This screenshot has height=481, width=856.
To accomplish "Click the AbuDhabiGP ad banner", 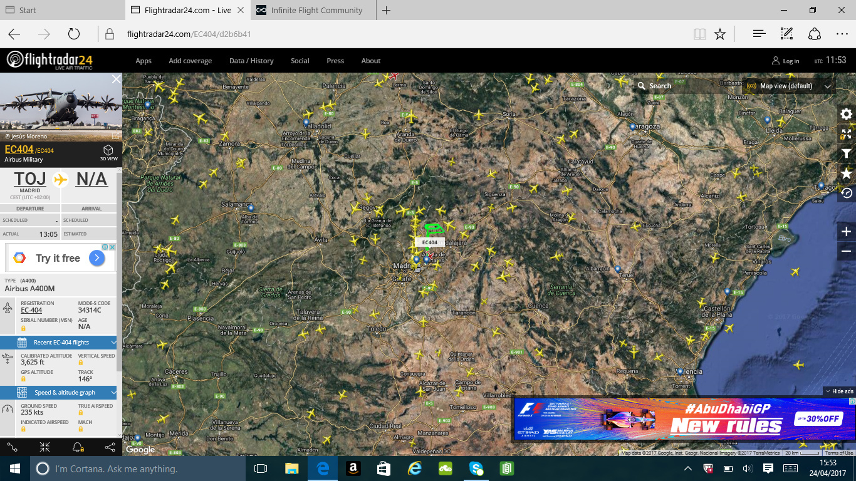I will coord(684,418).
